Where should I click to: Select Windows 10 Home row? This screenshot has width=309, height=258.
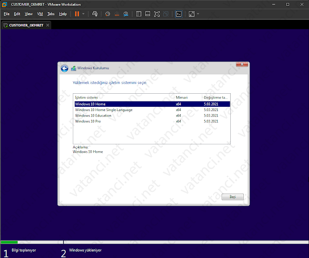152,104
